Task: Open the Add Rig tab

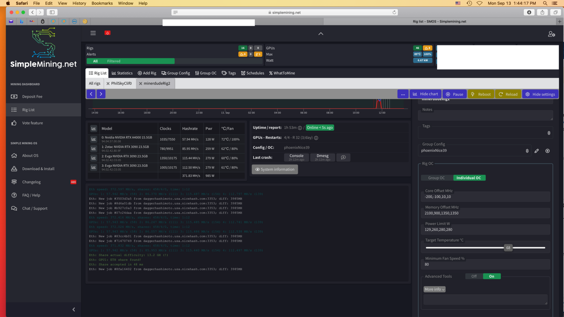Action: click(x=147, y=73)
